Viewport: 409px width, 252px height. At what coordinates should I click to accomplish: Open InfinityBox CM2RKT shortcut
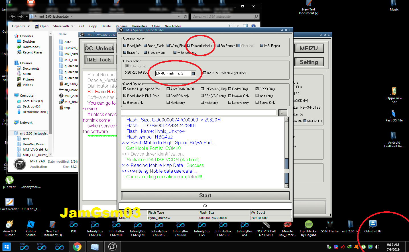click(180, 228)
